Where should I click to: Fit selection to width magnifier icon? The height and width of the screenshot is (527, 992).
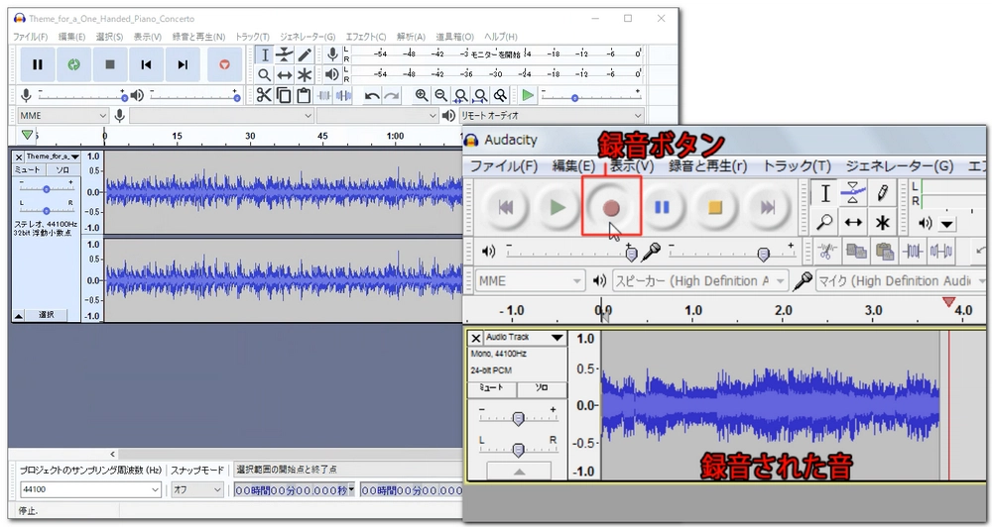point(461,95)
